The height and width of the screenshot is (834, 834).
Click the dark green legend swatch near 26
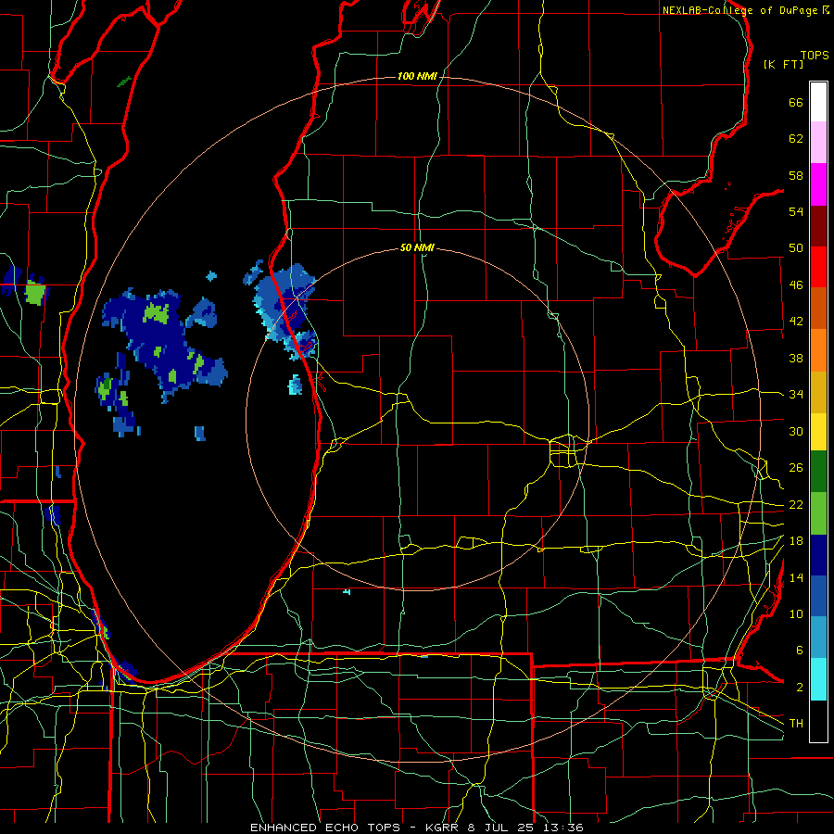pos(818,472)
